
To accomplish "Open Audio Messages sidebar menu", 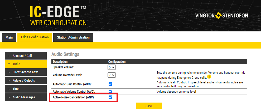I will [x=26, y=97].
